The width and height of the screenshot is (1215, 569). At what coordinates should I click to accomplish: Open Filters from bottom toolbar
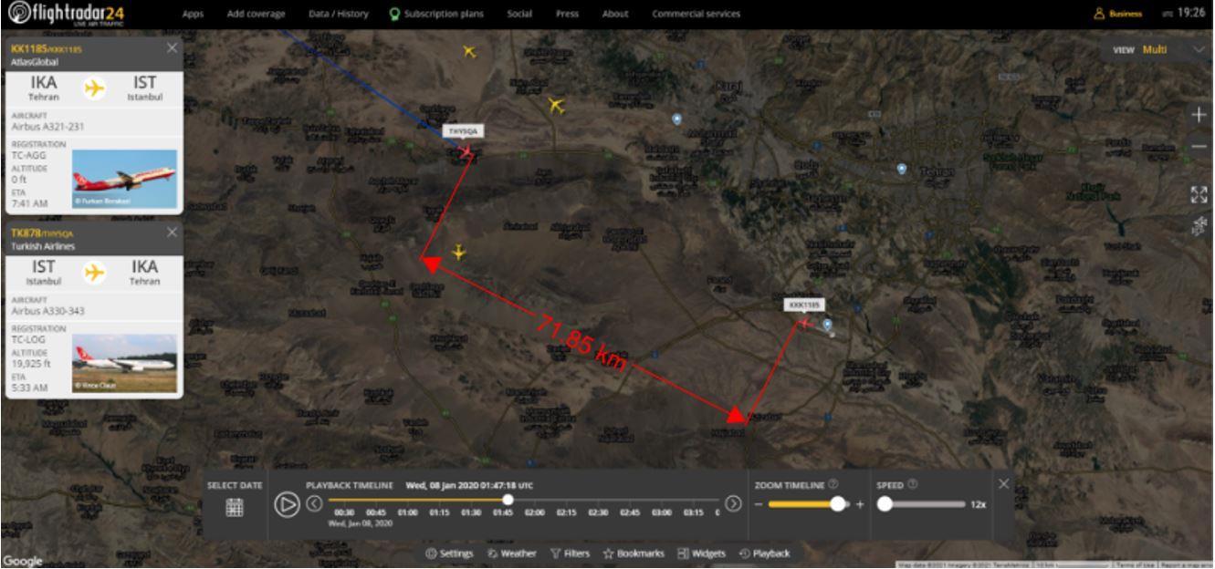[571, 553]
